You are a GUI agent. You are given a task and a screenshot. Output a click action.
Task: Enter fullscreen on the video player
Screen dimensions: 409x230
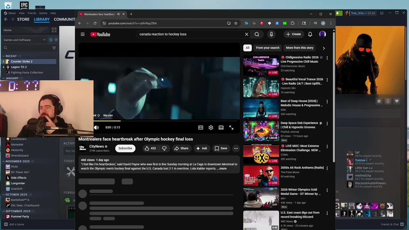[x=231, y=127]
